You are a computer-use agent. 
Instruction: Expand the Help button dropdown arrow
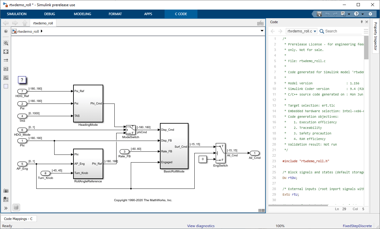tap(362, 14)
